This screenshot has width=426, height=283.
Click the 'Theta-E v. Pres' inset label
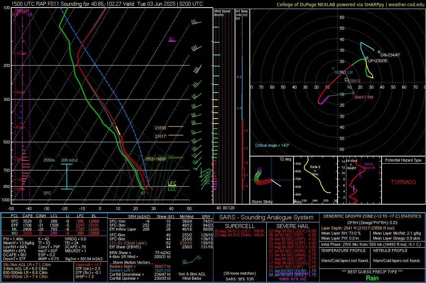coord(315,170)
